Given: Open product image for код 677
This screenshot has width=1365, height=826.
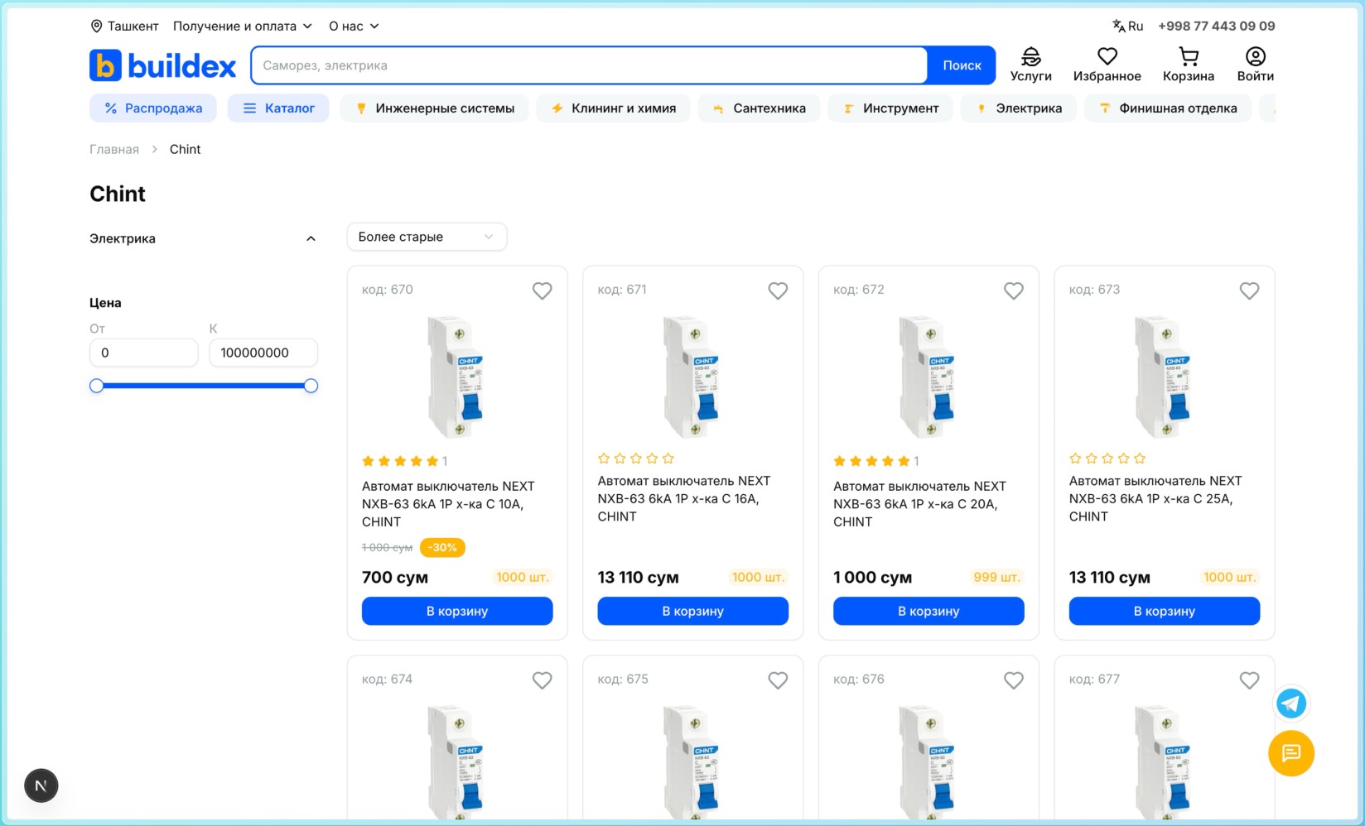Looking at the screenshot, I should click(1165, 760).
